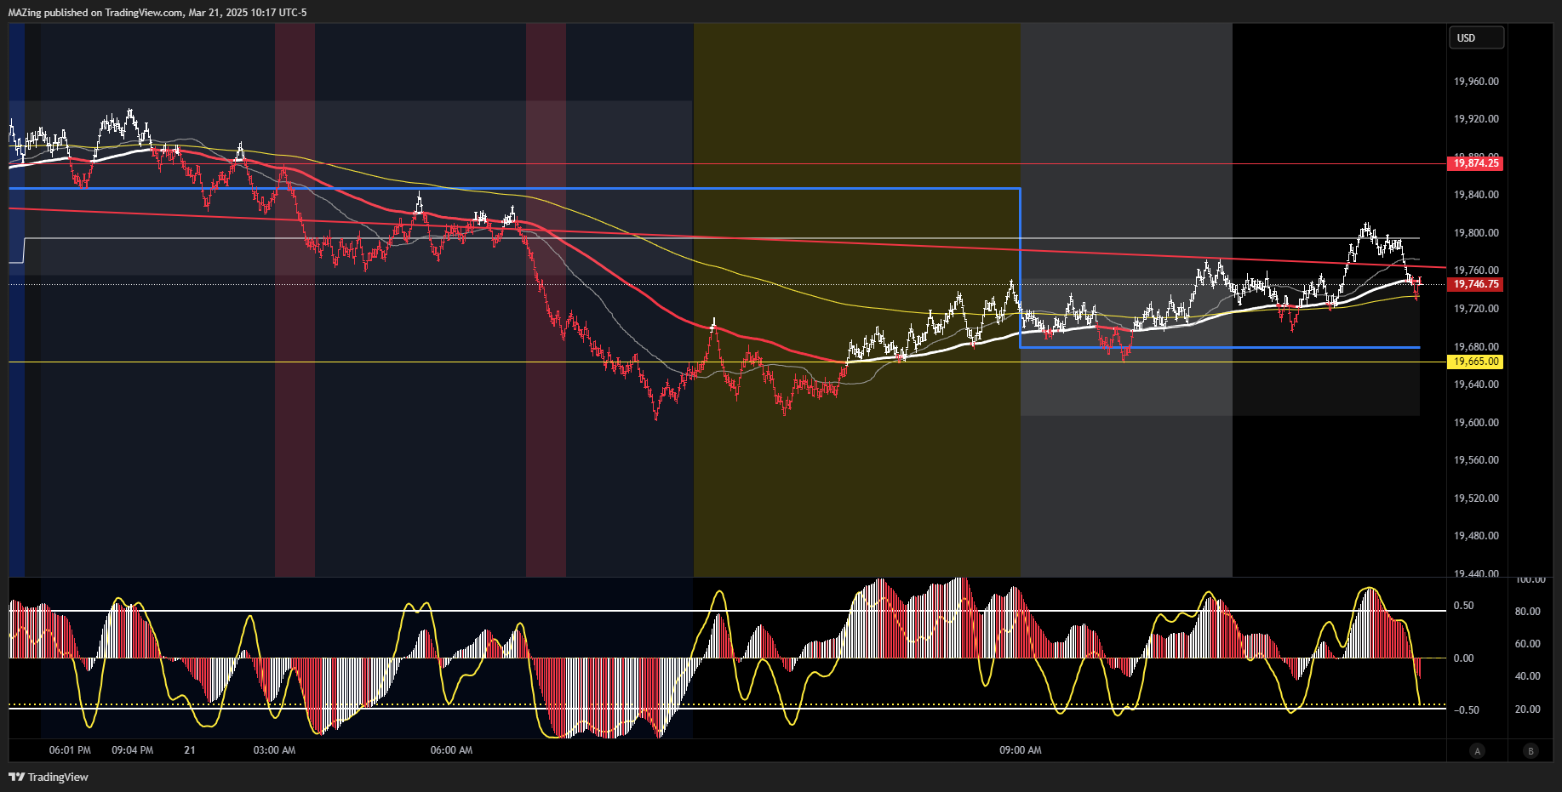Click the 19,720.00 price axis label
The height and width of the screenshot is (792, 1562).
(x=1476, y=309)
